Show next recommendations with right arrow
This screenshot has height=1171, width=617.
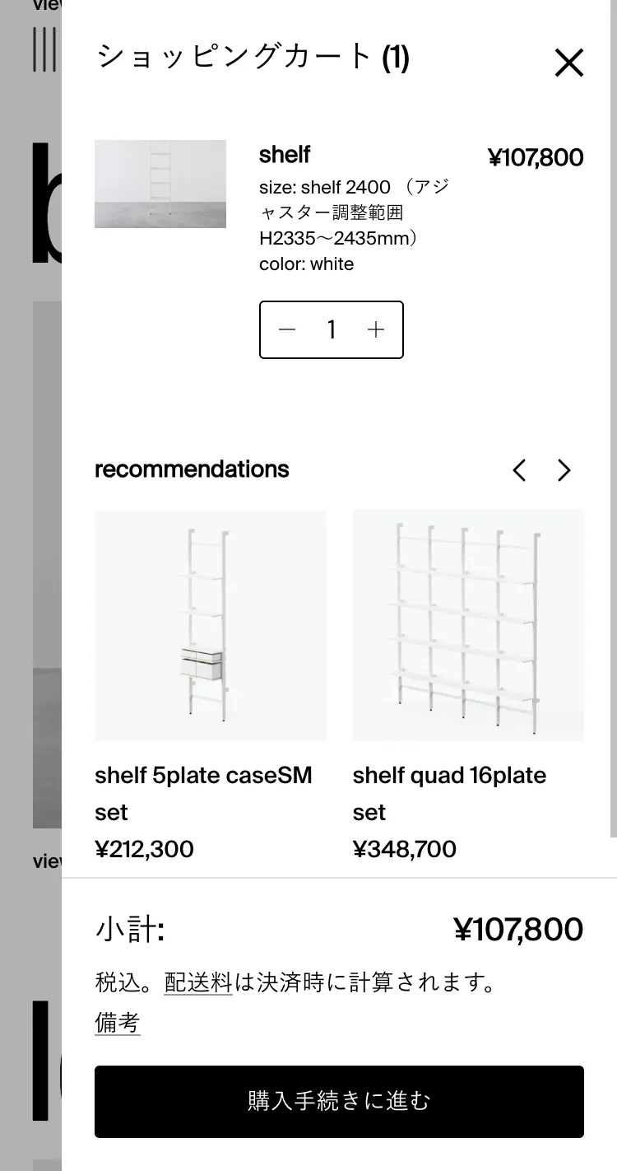564,470
